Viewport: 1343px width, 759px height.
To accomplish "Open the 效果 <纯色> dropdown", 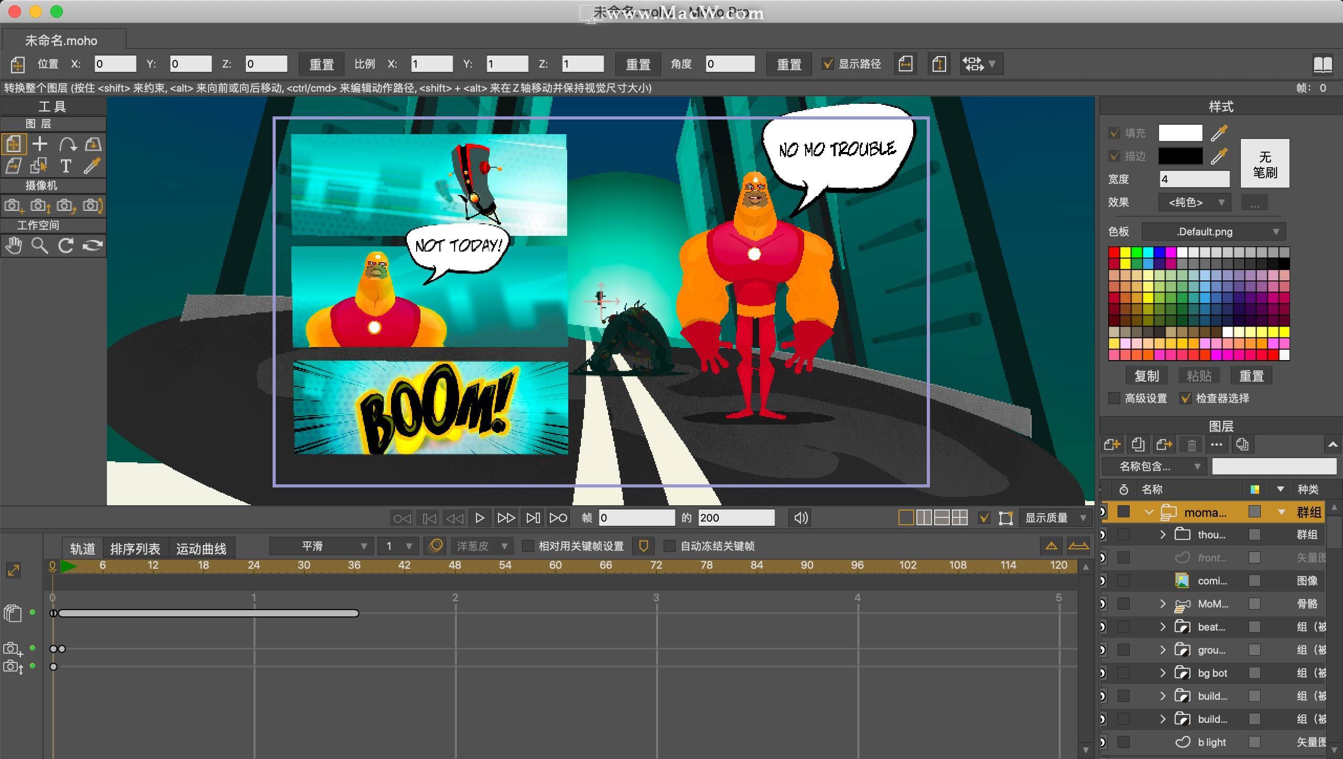I will pyautogui.click(x=1194, y=202).
